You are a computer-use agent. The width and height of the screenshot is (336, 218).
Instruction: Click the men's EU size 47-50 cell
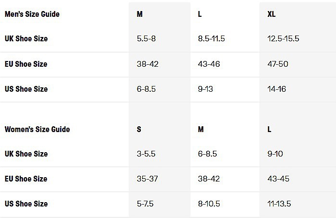278,64
